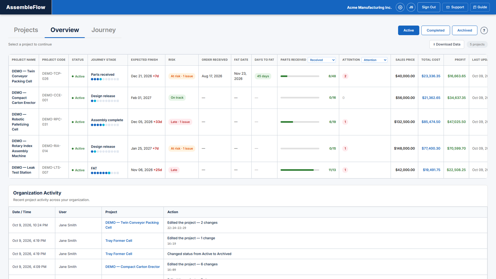Screen dimensions: 496x279
Task: Open the Attention column dropdown
Action: pos(375,60)
